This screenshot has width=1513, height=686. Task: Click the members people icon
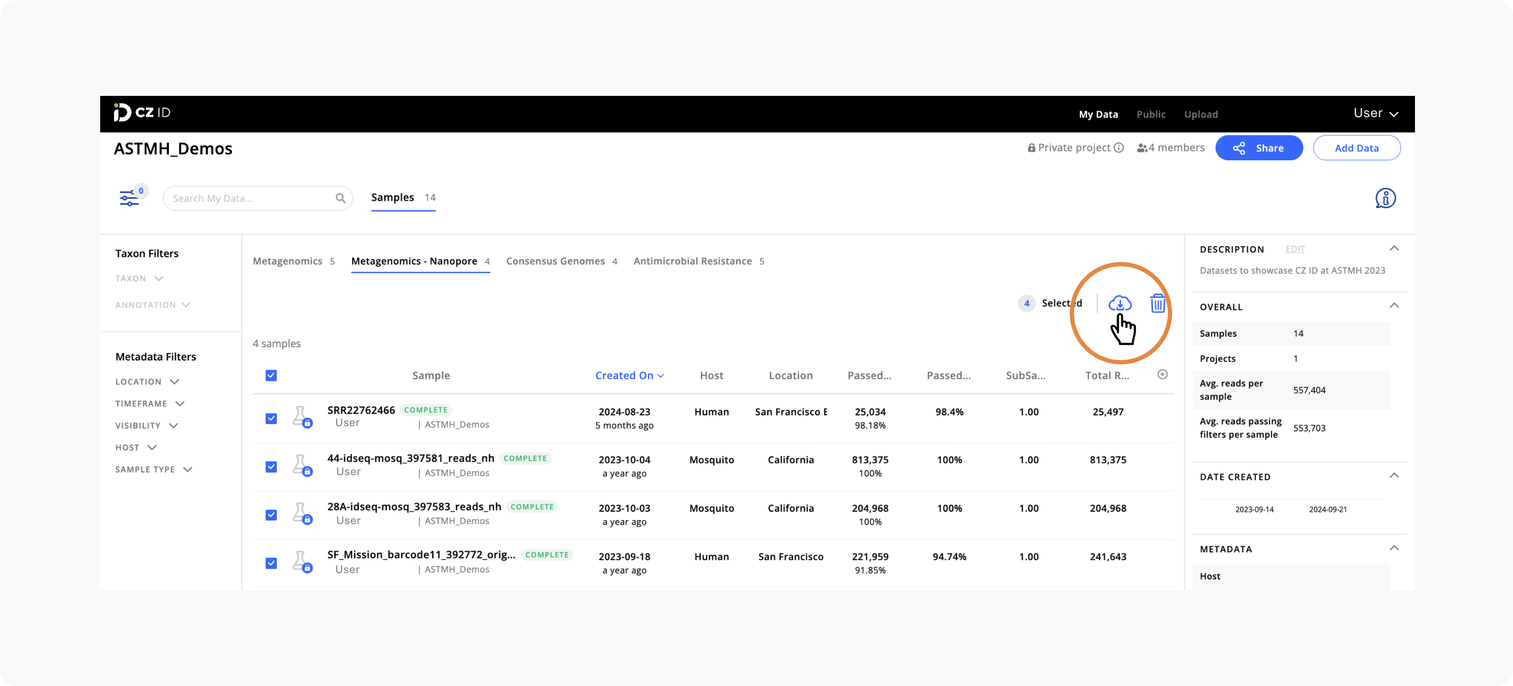pyautogui.click(x=1142, y=148)
